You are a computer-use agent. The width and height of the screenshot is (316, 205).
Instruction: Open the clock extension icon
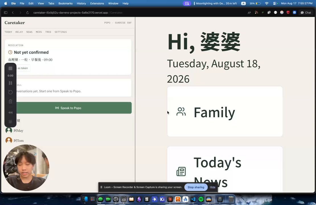[x=282, y=13]
